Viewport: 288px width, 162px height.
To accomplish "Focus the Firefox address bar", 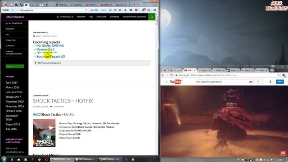I will point(51,10).
